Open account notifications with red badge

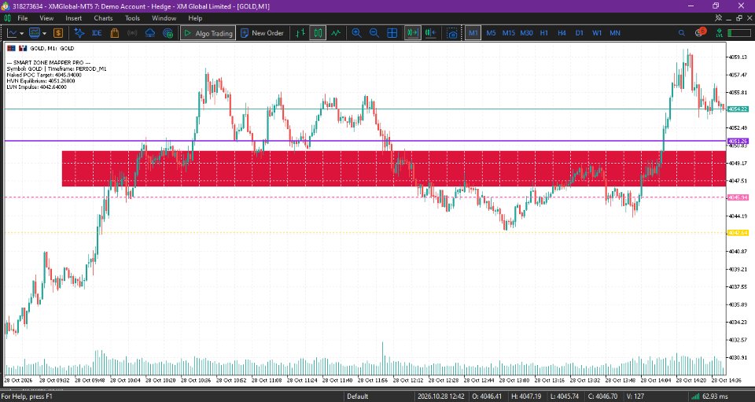tap(700, 32)
